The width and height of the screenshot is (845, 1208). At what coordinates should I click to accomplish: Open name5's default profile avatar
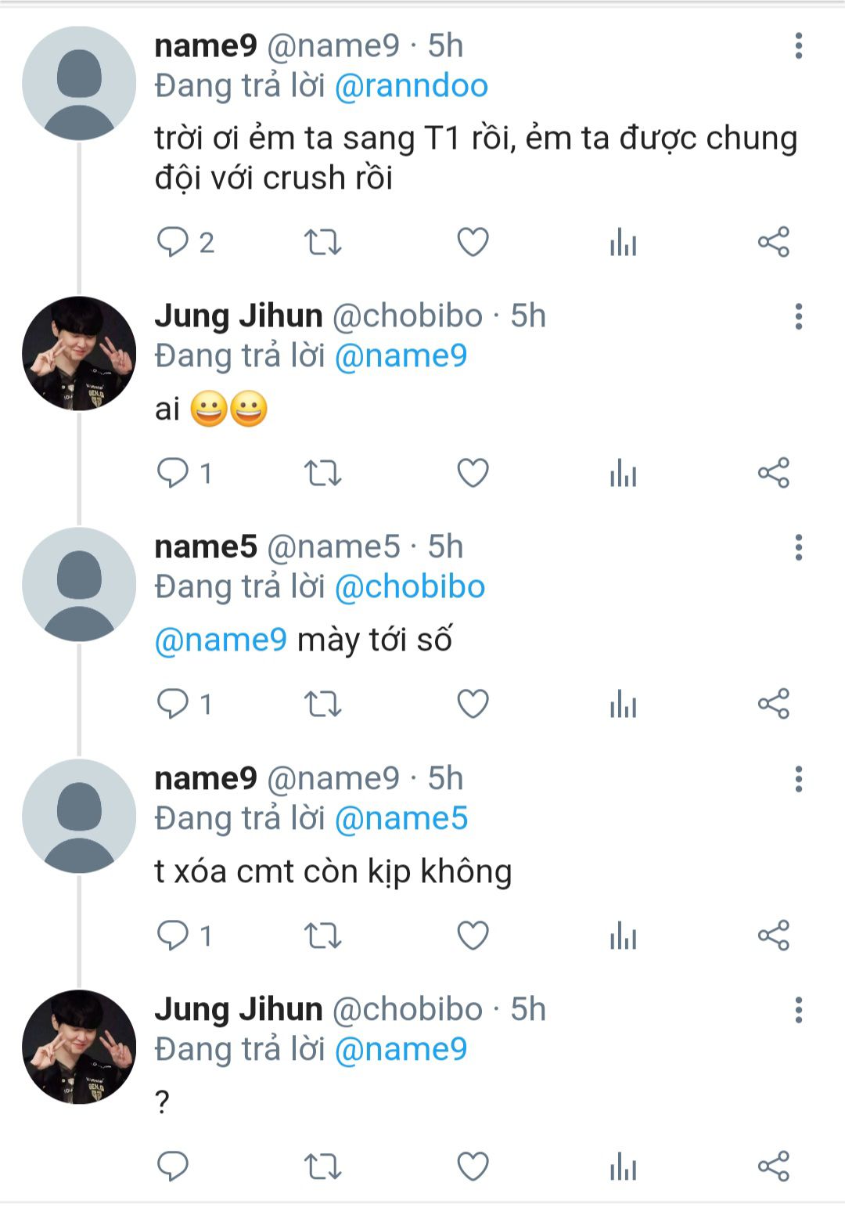point(79,584)
